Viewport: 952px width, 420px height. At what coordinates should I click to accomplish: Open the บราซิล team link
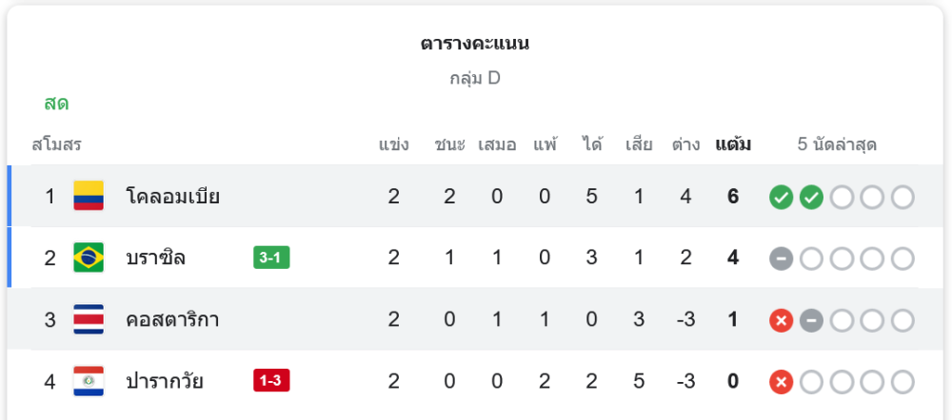pos(156,258)
